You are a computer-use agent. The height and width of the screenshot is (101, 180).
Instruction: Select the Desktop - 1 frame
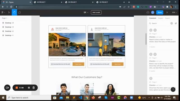pyautogui.click(x=9, y=35)
